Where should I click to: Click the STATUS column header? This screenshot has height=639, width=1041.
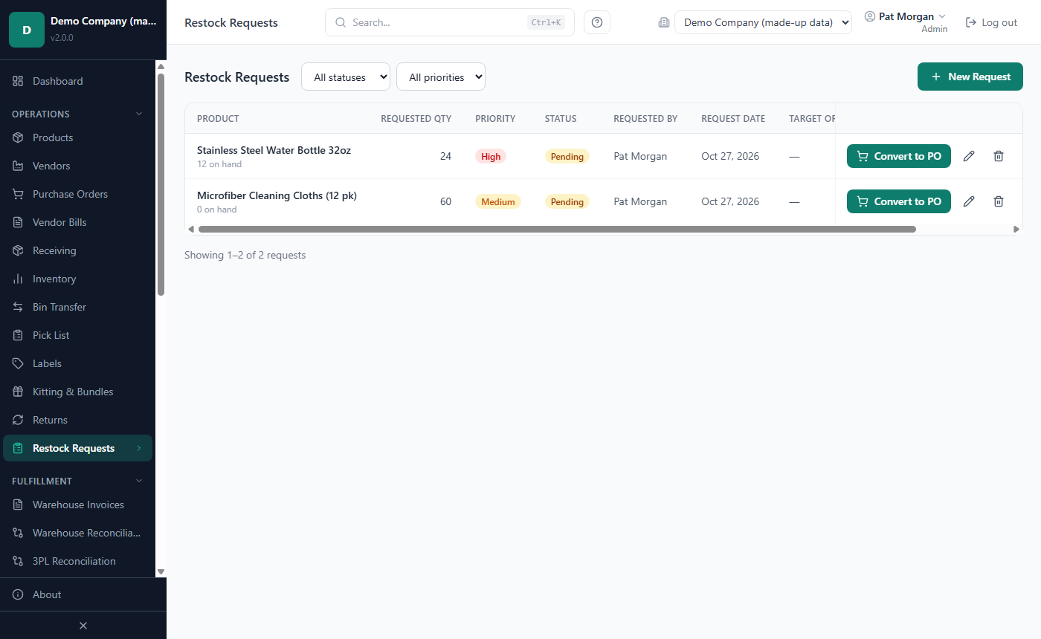click(x=561, y=119)
